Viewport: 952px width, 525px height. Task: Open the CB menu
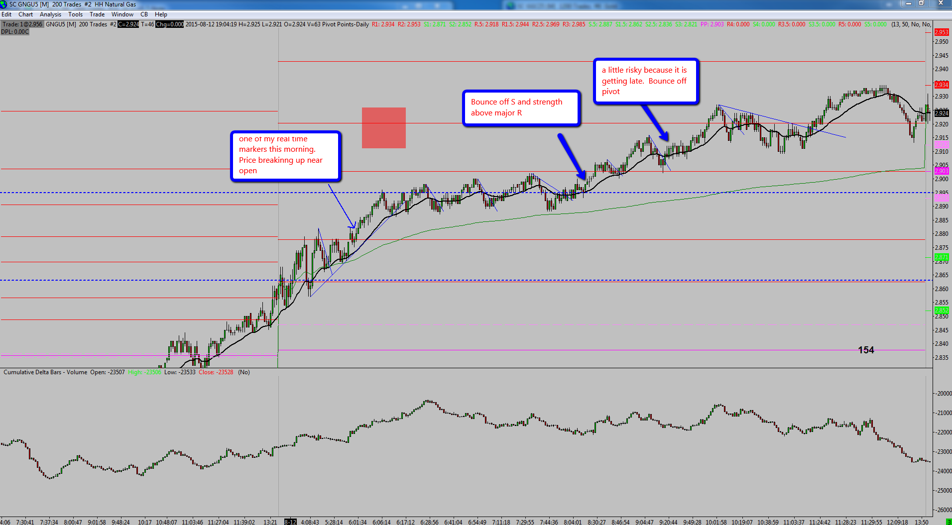coord(144,14)
